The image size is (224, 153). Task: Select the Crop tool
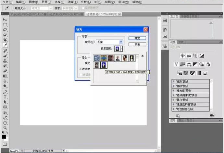coord(5,40)
